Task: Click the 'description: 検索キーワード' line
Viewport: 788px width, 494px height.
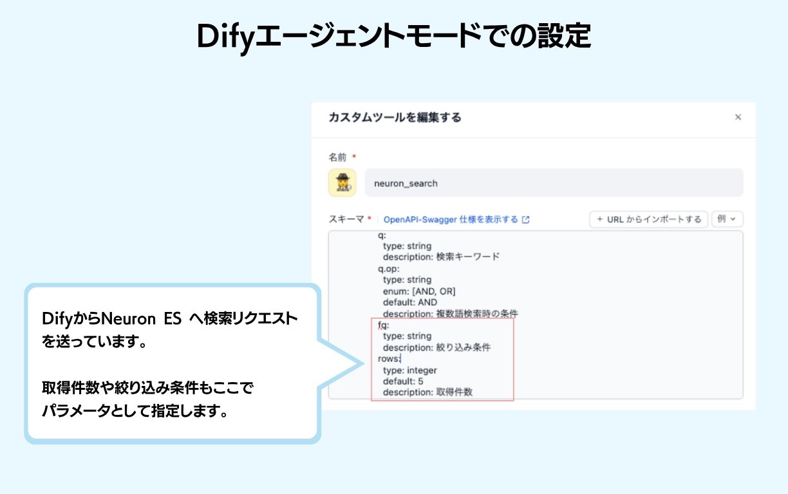Action: click(x=441, y=257)
